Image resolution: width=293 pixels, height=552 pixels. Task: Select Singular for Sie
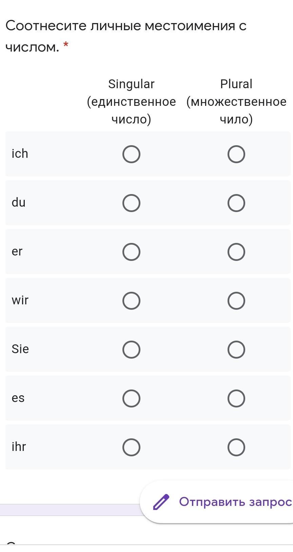(131, 350)
